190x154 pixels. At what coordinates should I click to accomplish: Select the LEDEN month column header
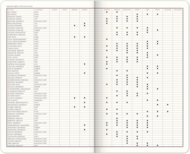54,10
